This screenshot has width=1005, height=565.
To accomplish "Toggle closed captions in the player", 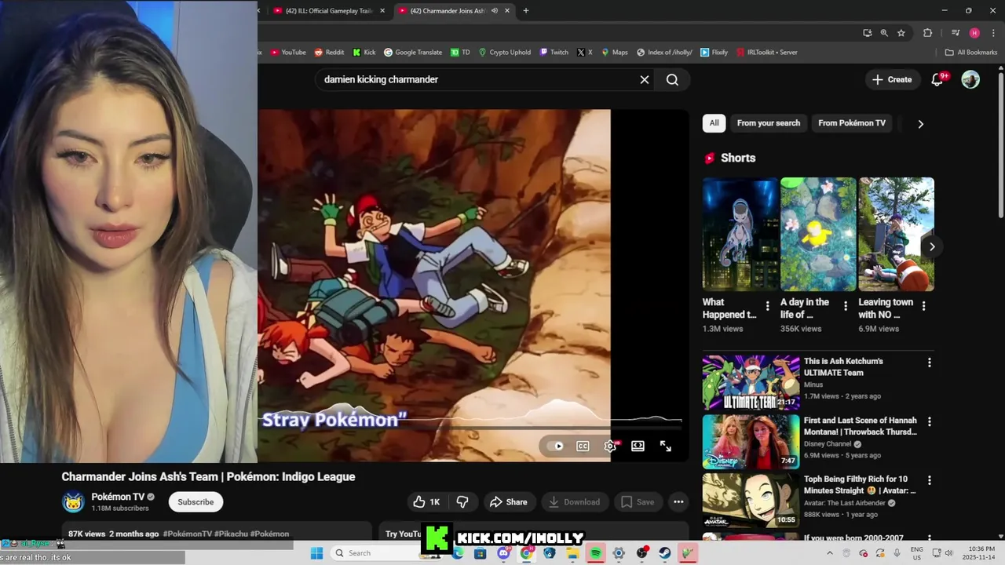I will point(583,446).
